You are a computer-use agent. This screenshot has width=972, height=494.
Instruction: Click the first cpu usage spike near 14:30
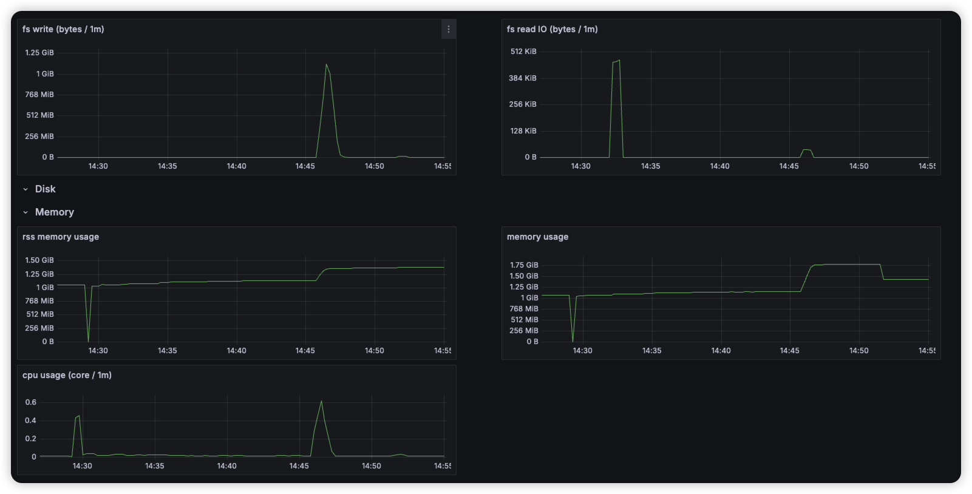tap(78, 416)
